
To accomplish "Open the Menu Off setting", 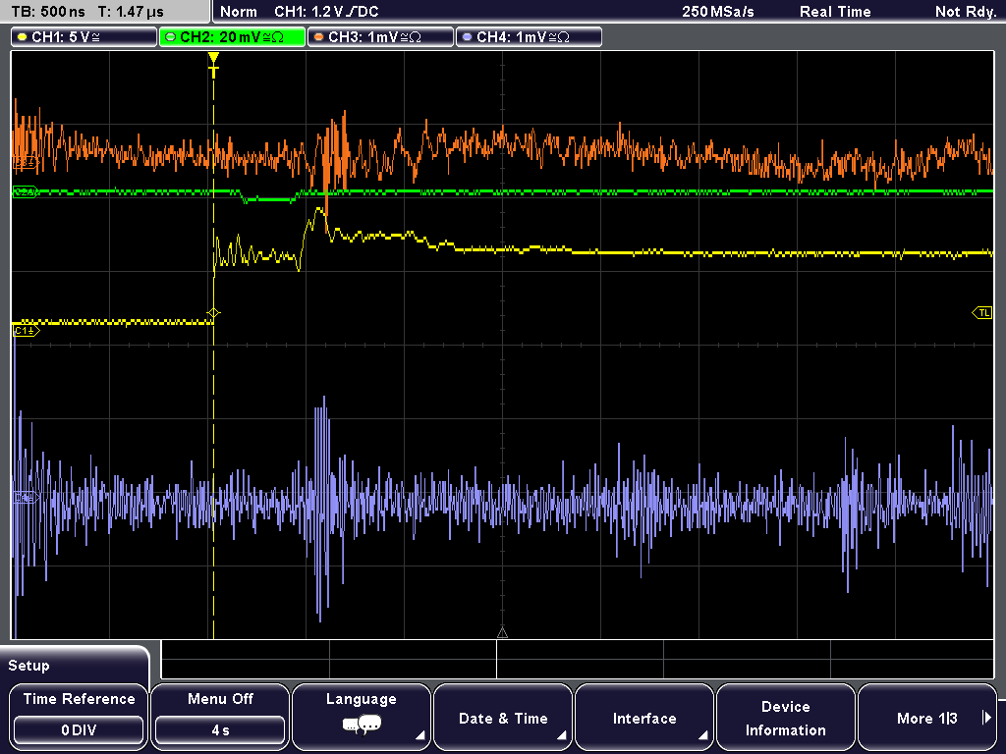I will click(x=220, y=717).
